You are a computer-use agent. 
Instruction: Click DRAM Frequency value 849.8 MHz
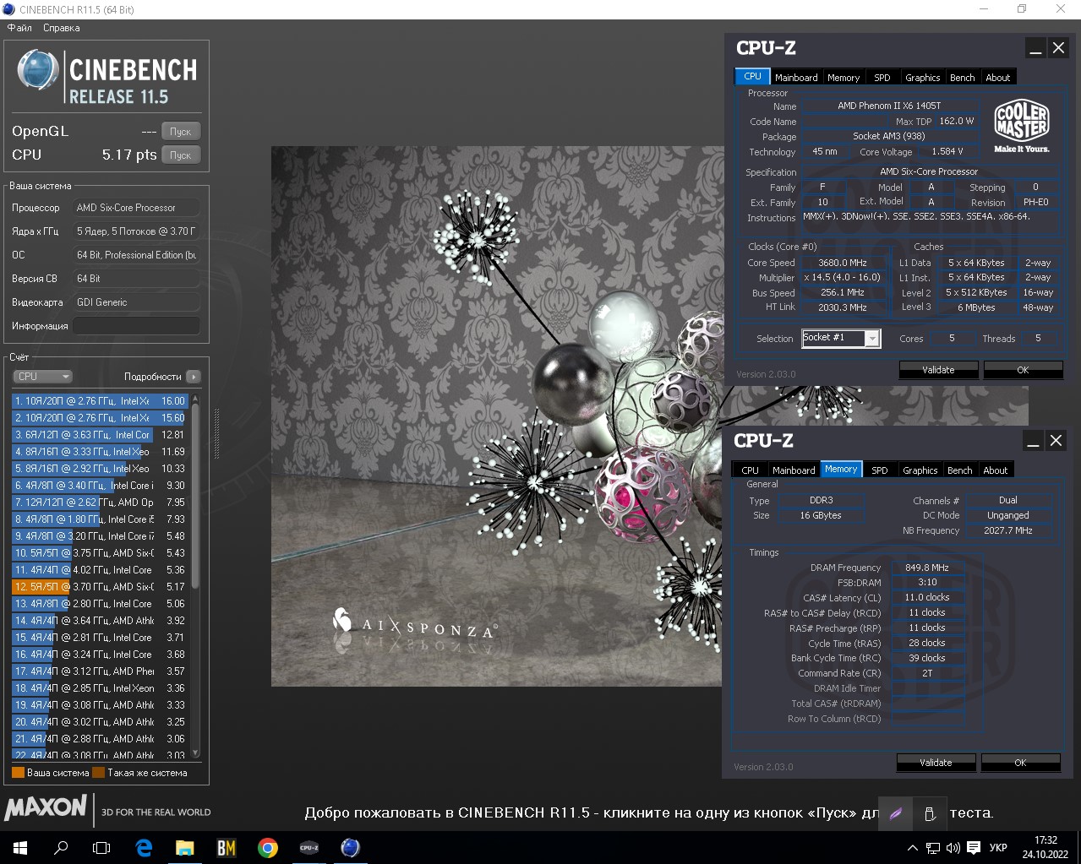tap(927, 568)
